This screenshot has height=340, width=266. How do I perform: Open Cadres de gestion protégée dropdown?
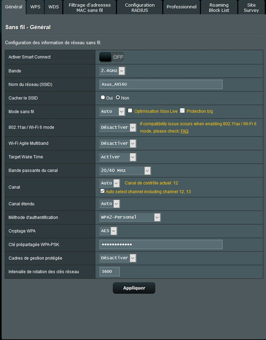click(x=118, y=258)
